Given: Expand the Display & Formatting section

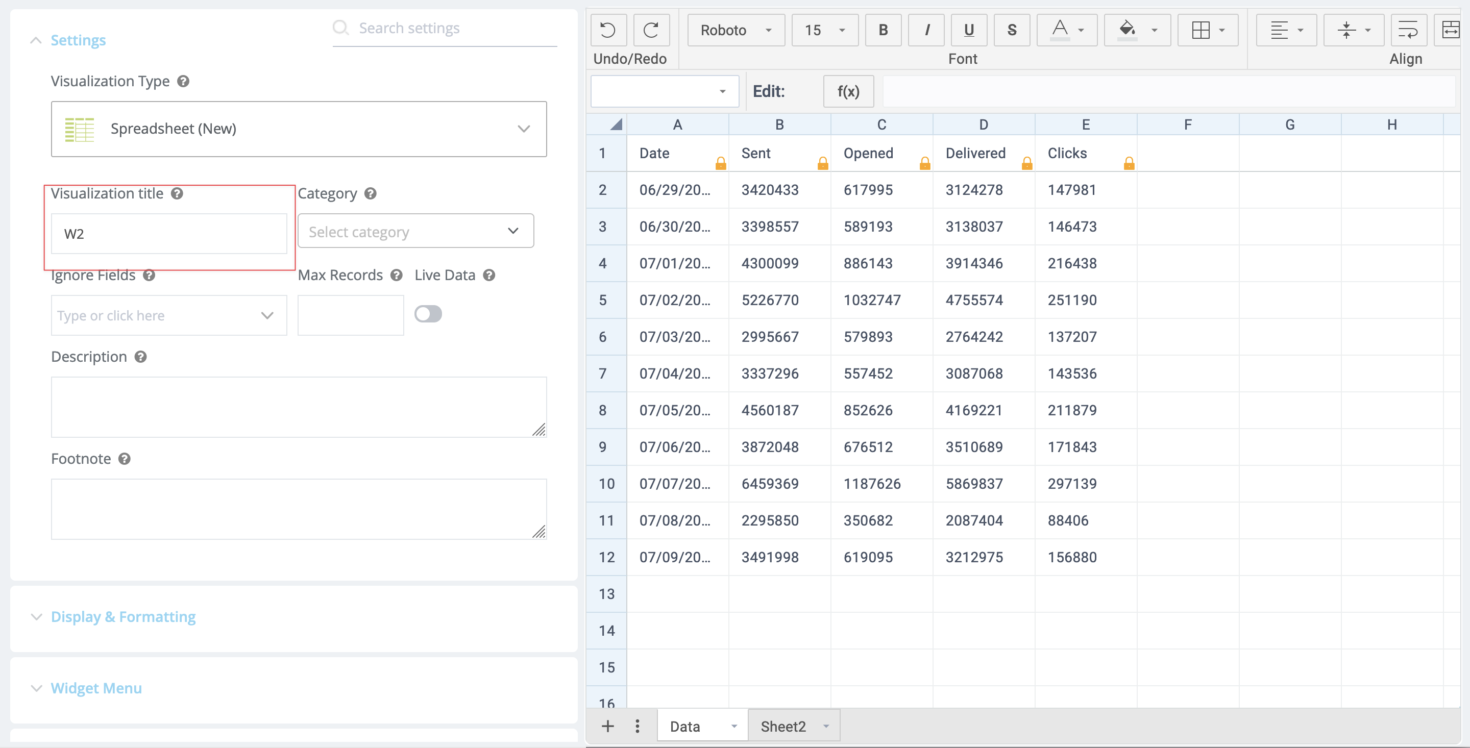Looking at the screenshot, I should [122, 617].
